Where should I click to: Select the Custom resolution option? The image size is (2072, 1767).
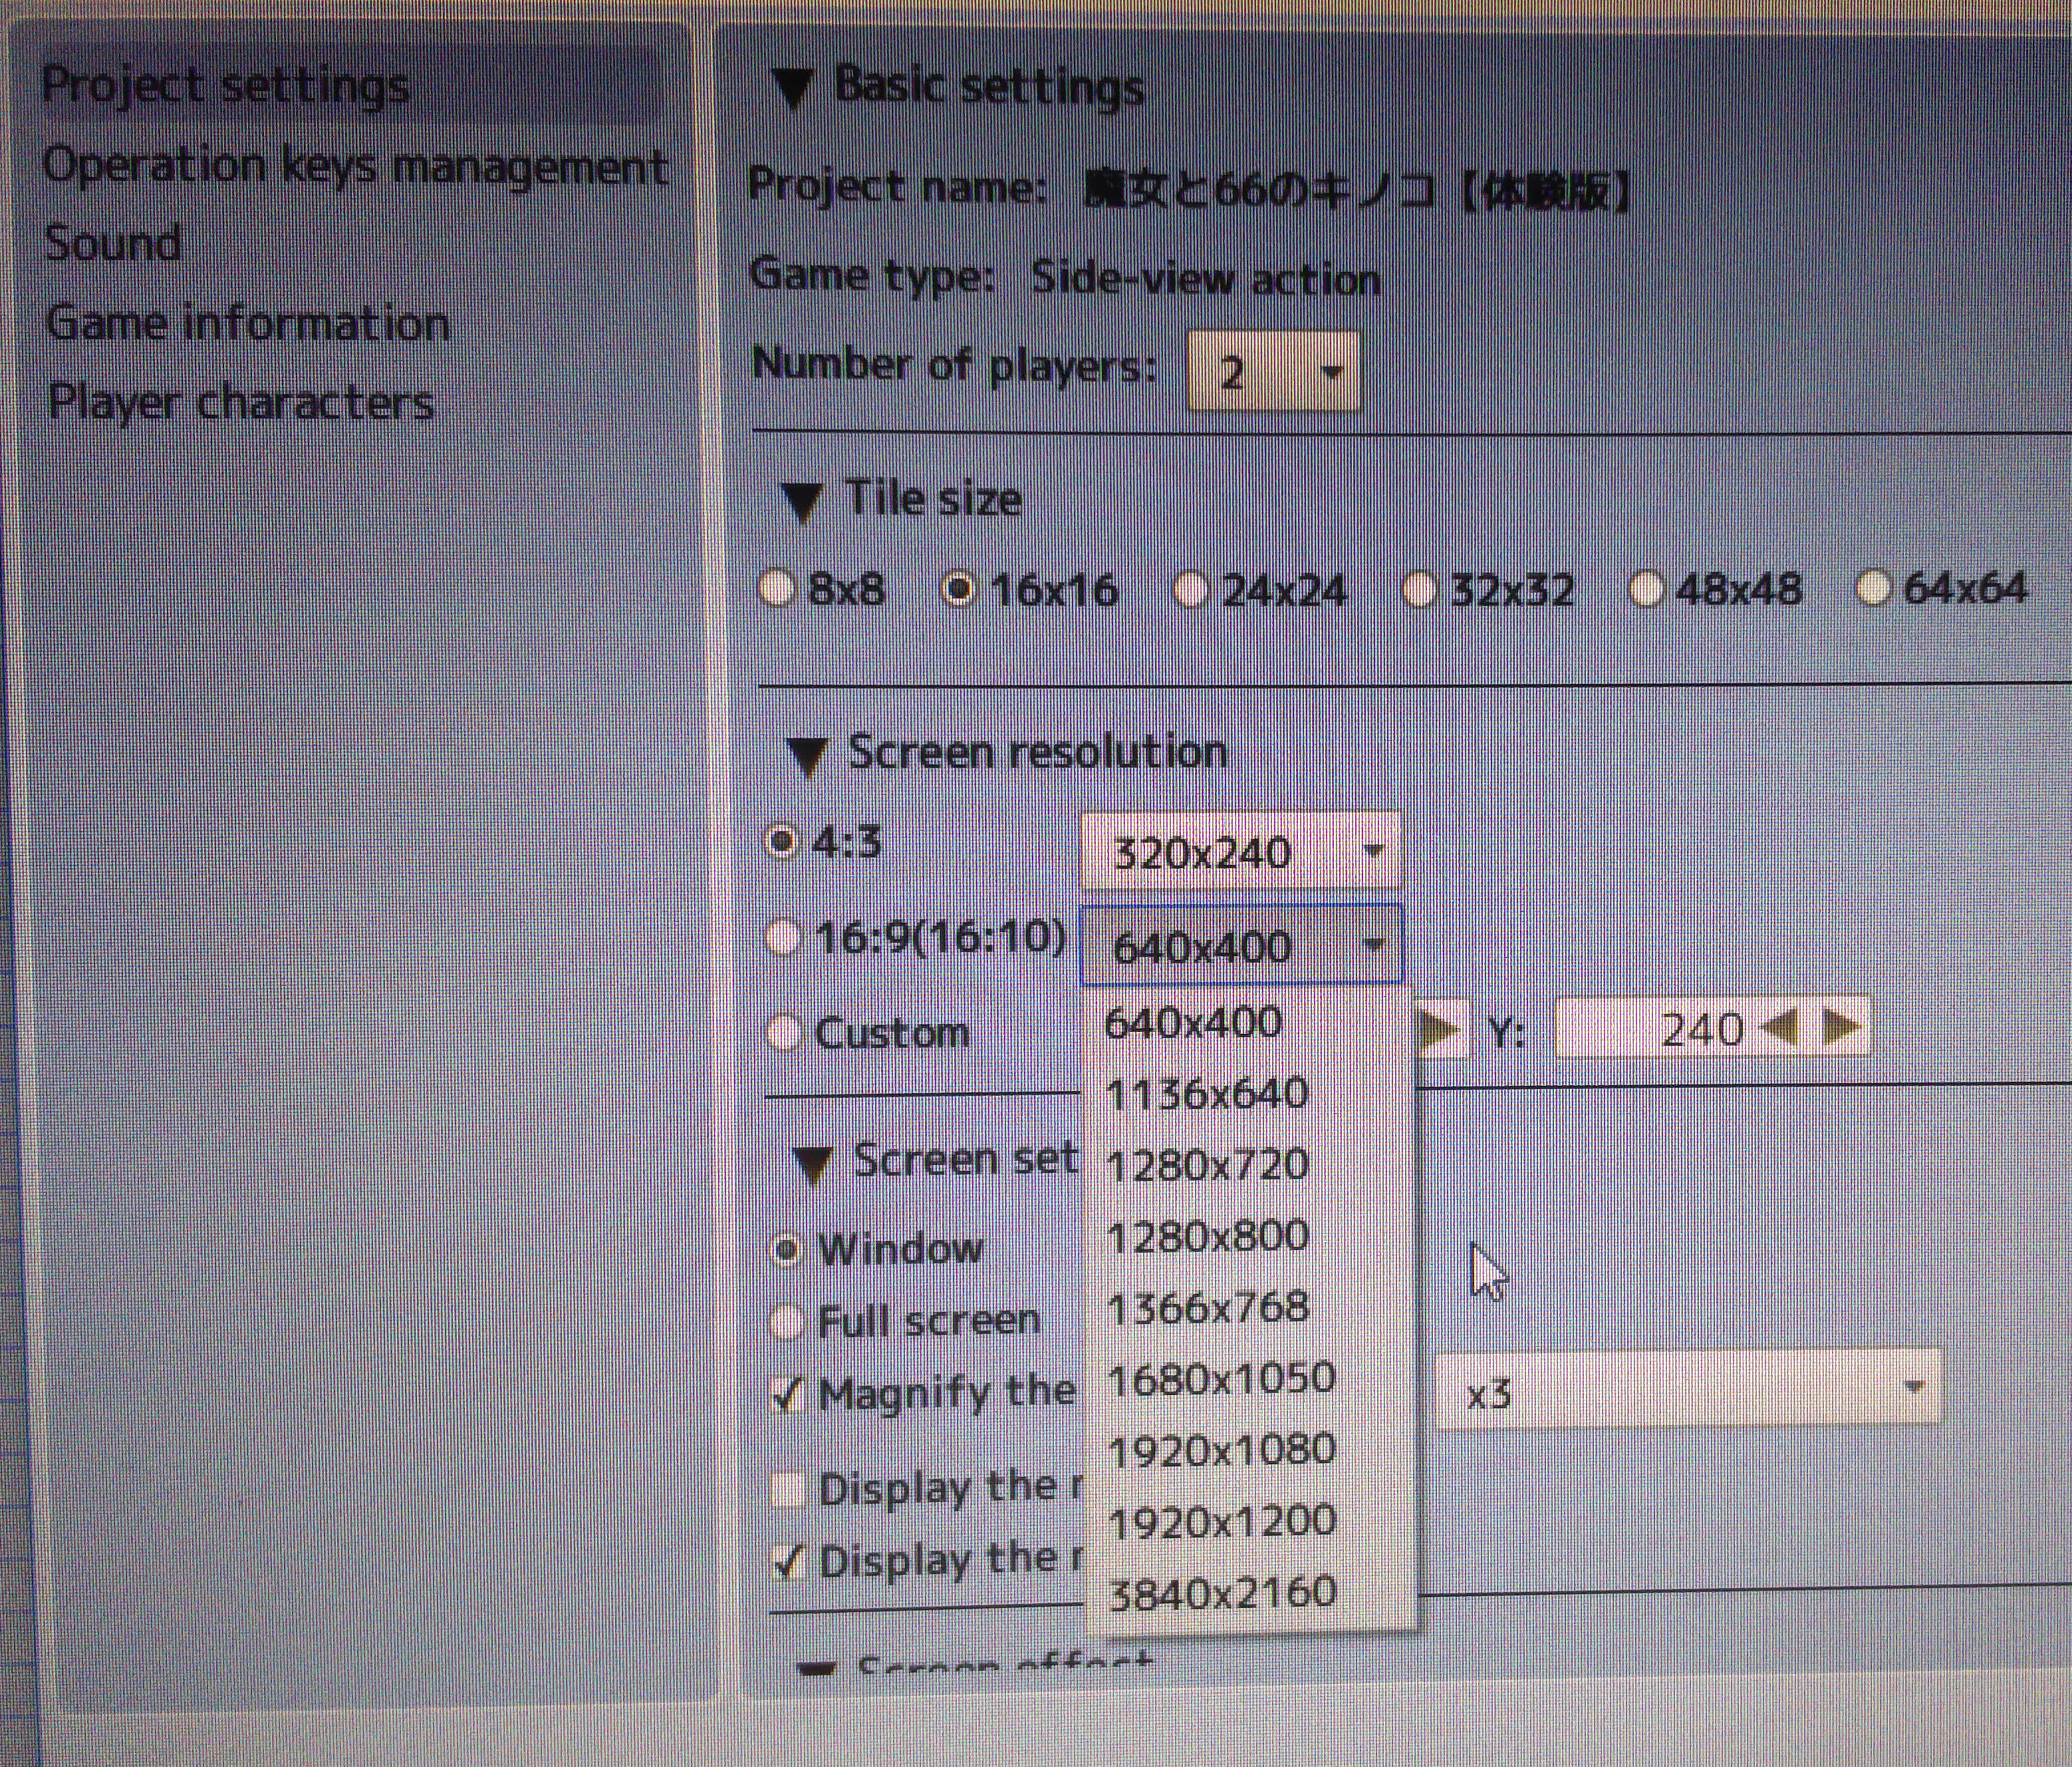pos(784,1032)
